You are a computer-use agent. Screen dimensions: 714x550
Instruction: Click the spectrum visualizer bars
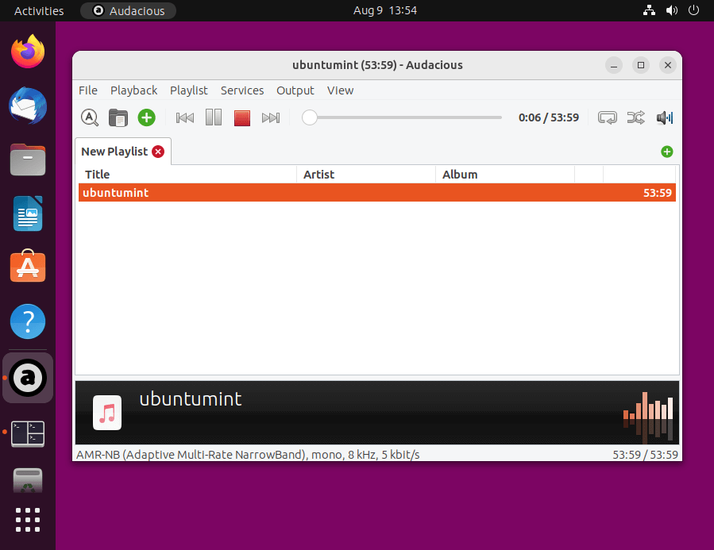648,416
